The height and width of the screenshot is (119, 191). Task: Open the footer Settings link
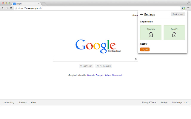(x=164, y=102)
